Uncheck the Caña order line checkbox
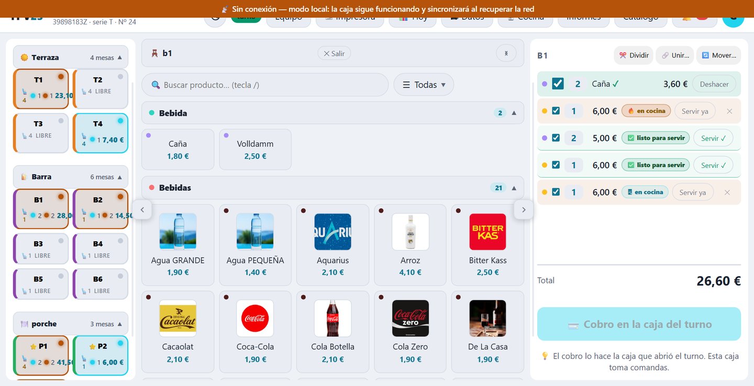Screen dimensions: 754x386 558,84
